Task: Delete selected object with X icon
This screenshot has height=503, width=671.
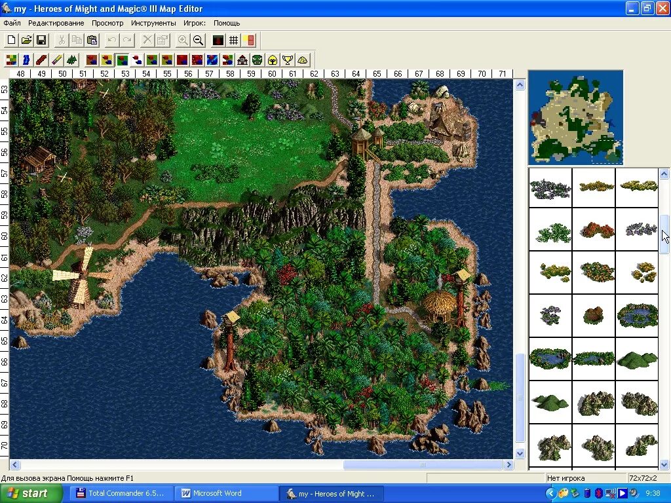Action: [x=147, y=40]
